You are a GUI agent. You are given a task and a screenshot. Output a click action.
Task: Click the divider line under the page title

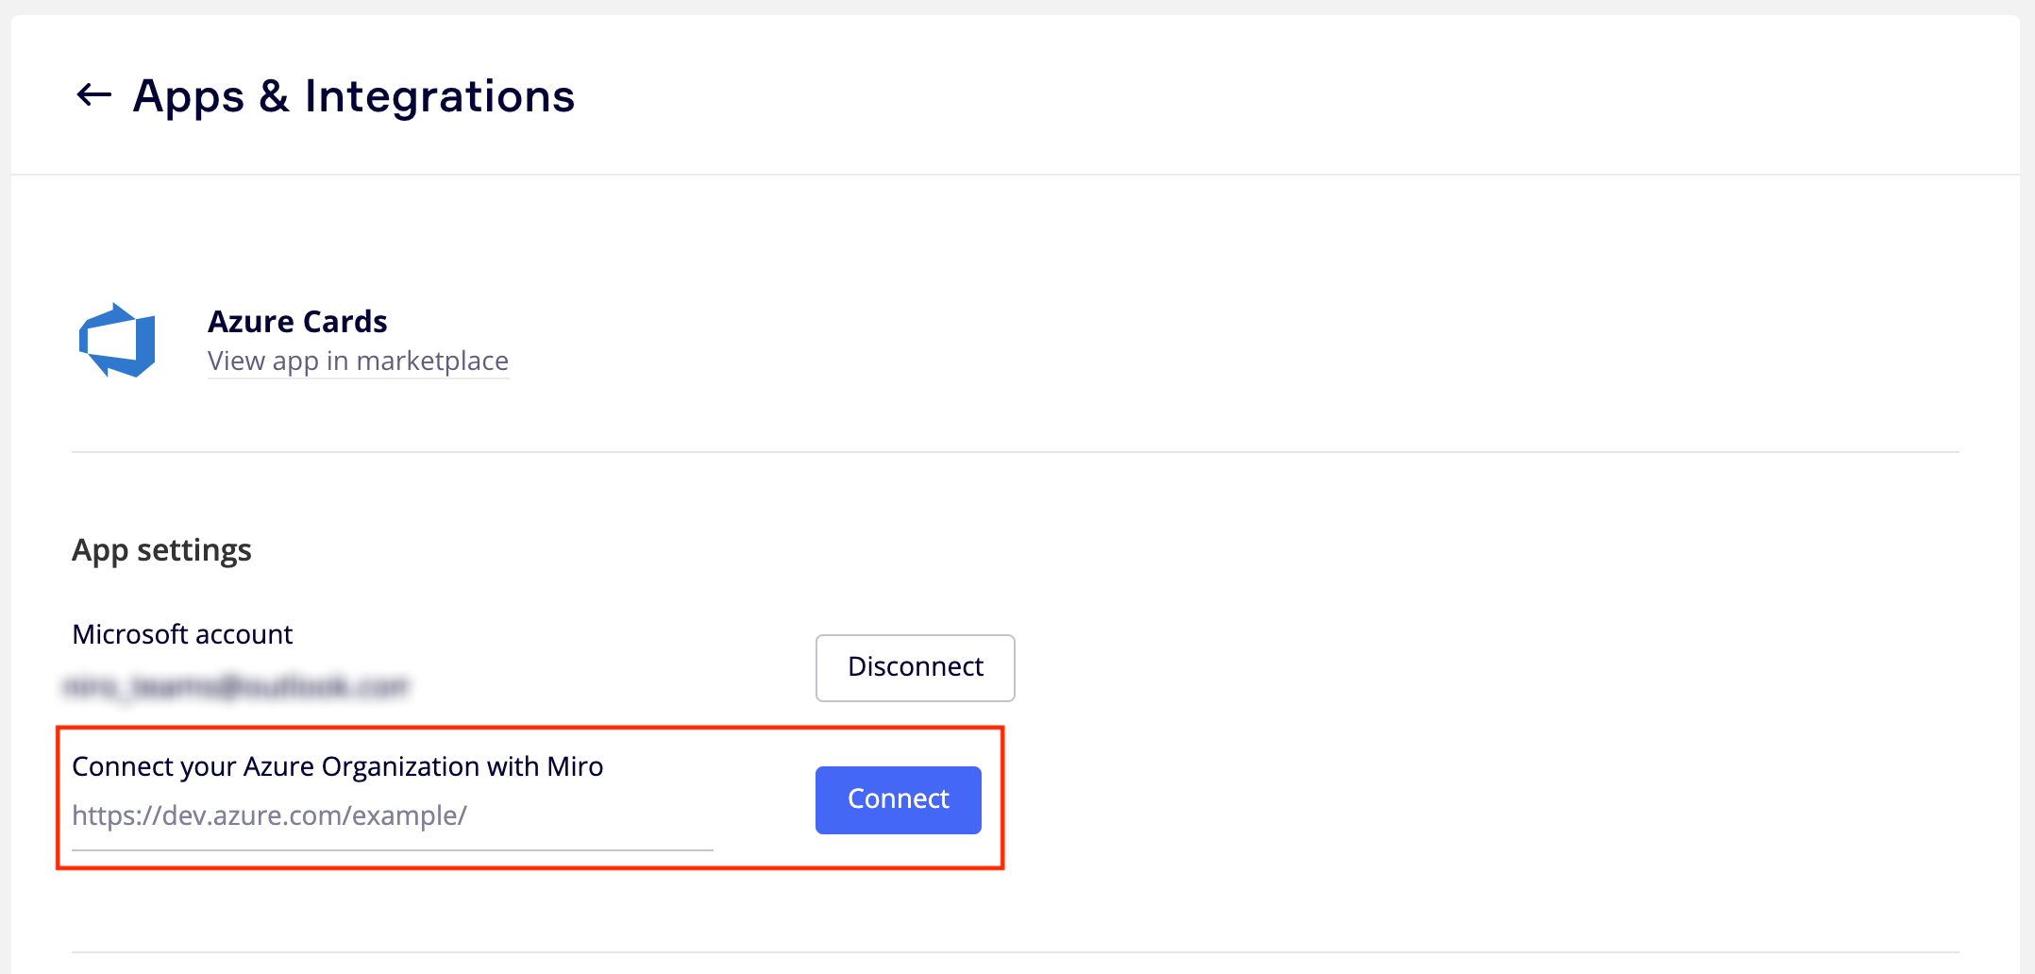tap(1015, 175)
